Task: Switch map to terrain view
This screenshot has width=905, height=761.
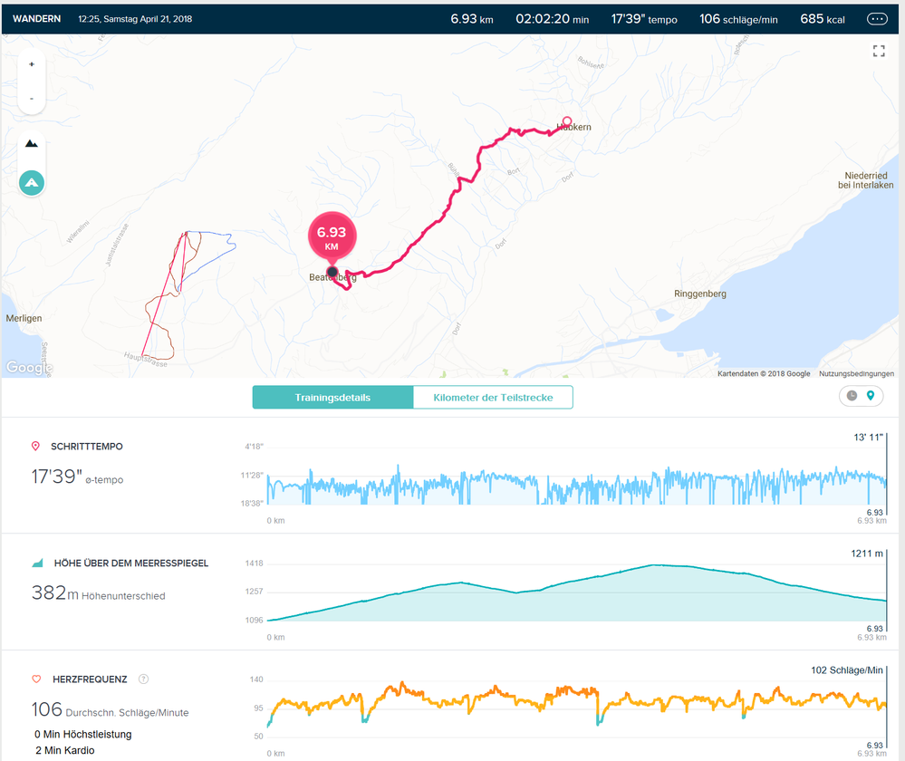Action: pyautogui.click(x=32, y=144)
